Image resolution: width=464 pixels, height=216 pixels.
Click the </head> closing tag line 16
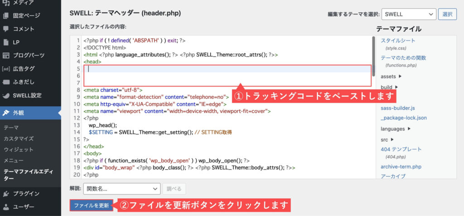point(93,146)
